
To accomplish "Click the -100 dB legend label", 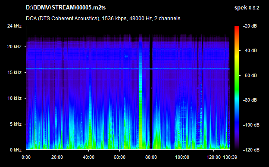I will click(x=251, y=125).
